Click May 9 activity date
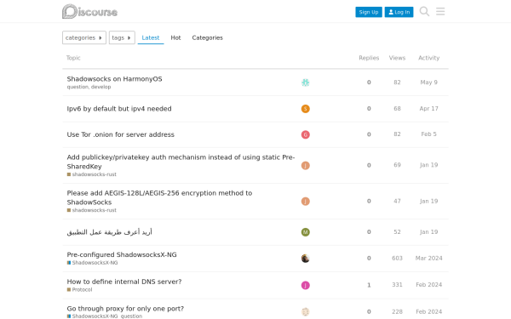This screenshot has height=319, width=511. point(429,83)
